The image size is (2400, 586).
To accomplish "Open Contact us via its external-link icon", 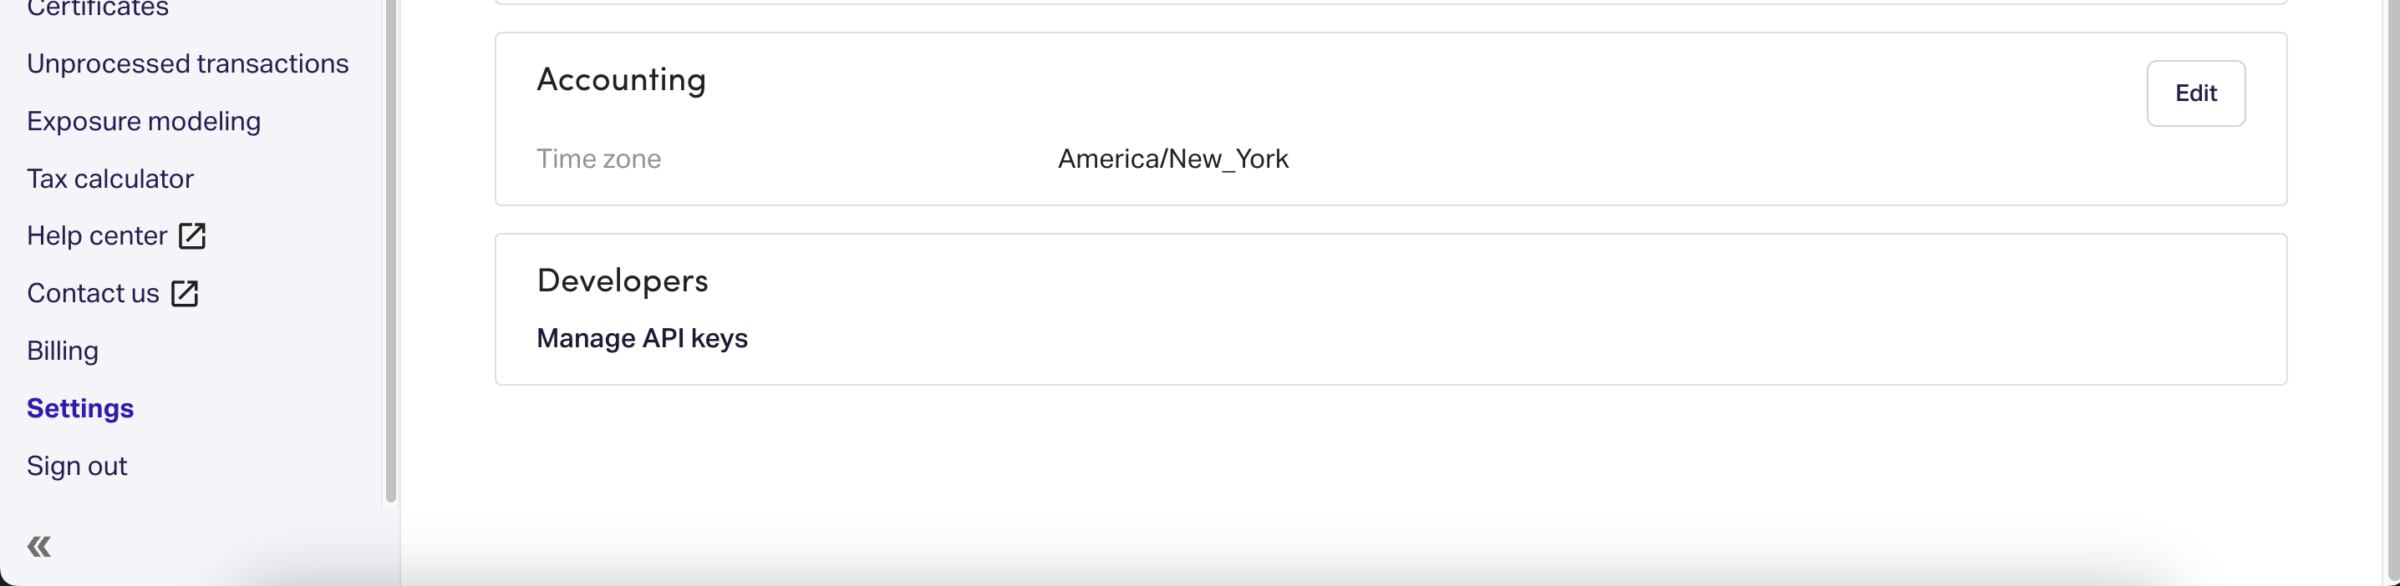I will pos(185,293).
